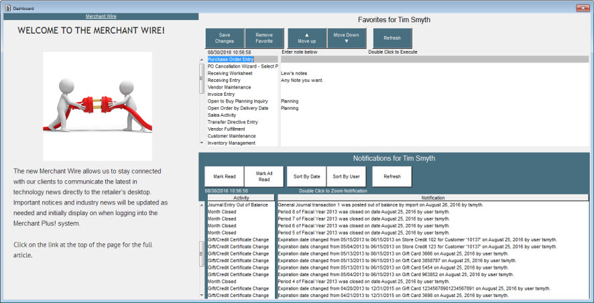594x303 pixels.
Task: Click the Lew's notes note
Action: click(294, 74)
